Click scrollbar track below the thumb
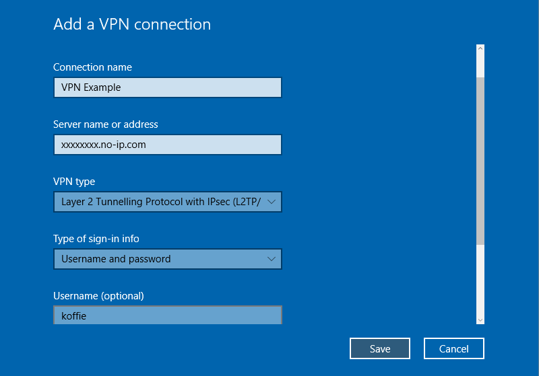This screenshot has height=376, width=539. pos(480,280)
